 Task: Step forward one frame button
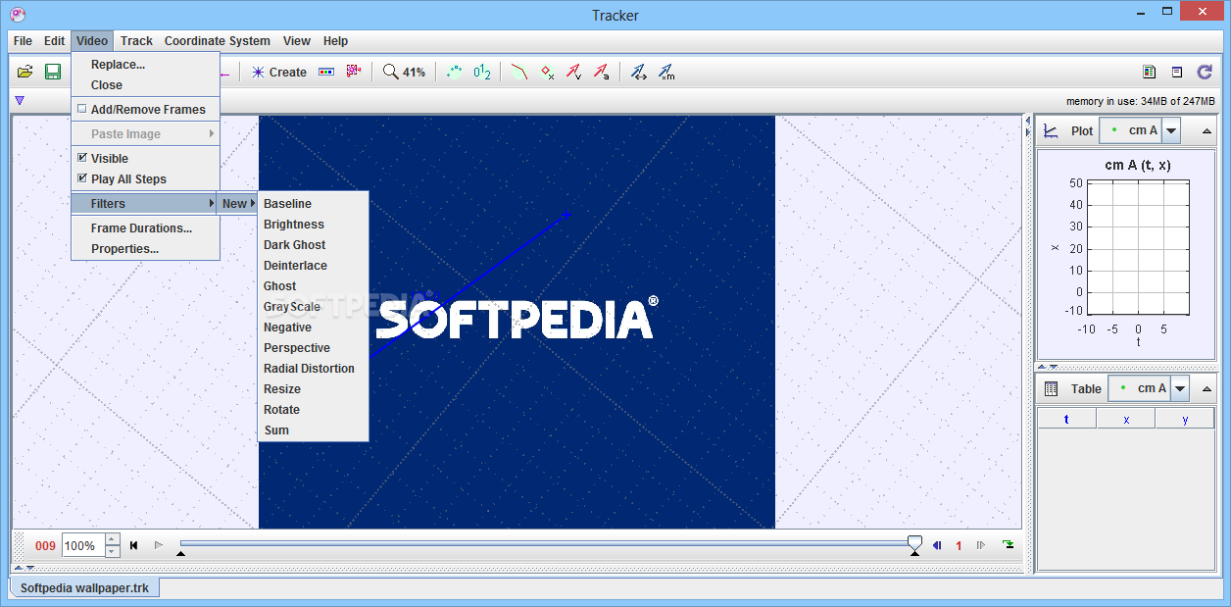point(980,545)
